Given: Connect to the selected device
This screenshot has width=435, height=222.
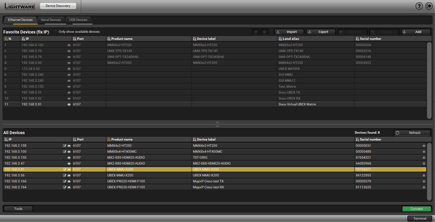Looking at the screenshot, I should point(417,209).
